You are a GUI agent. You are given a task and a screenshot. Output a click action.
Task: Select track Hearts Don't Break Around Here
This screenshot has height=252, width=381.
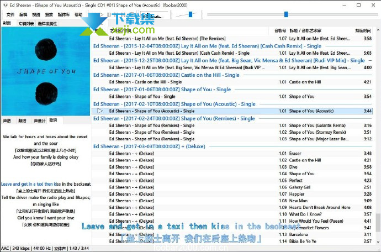pyautogui.click(x=232, y=207)
